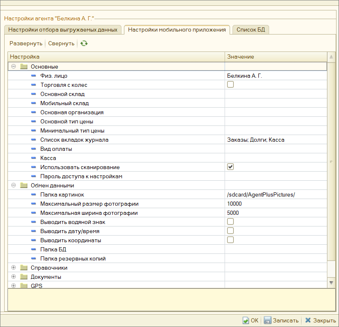The width and height of the screenshot is (339, 327).
Task: Click the Свернуть button
Action: pos(61,43)
